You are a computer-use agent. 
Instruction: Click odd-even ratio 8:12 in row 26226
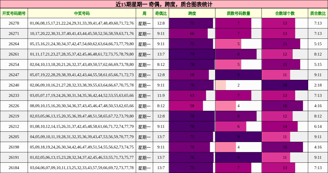161,106
